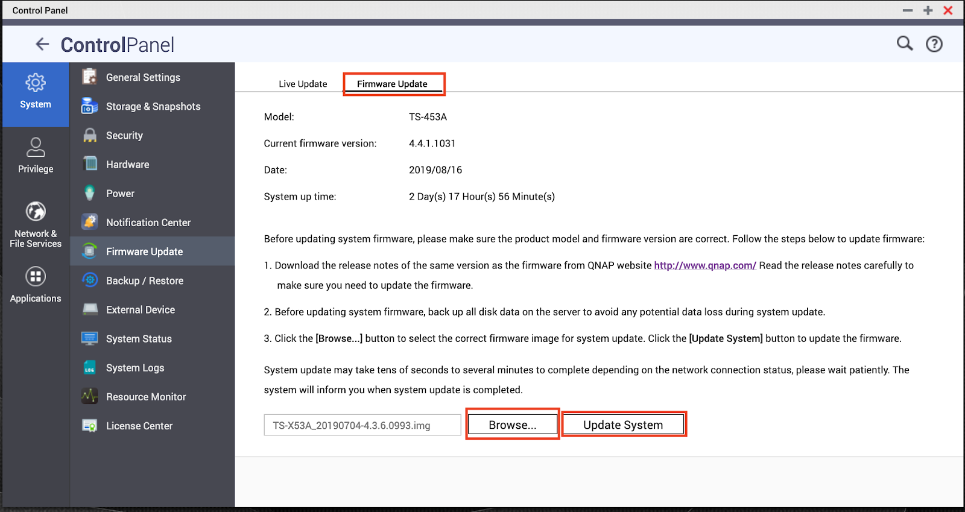Open the search magnifier icon
965x512 pixels.
904,43
